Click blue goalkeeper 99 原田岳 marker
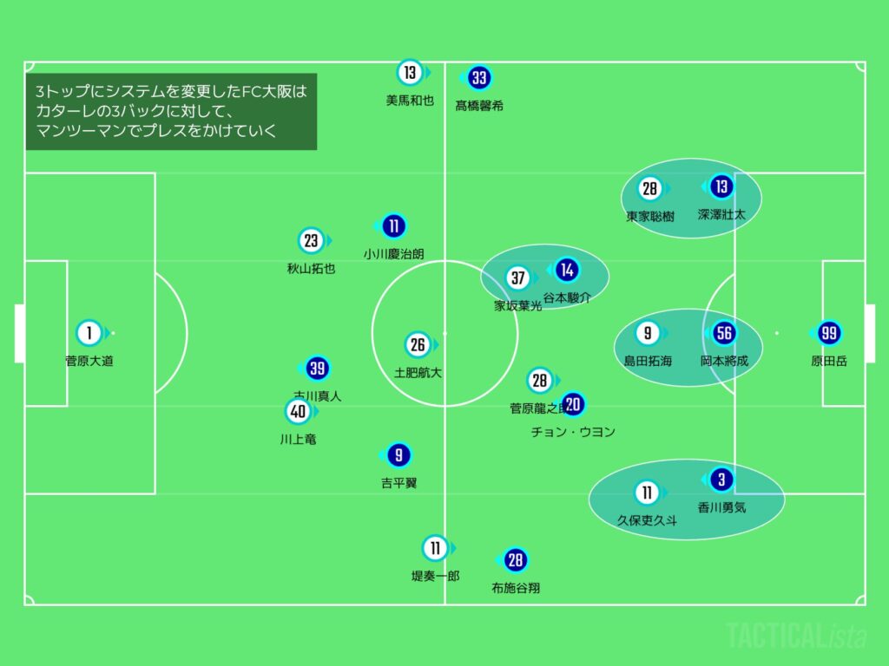Image resolution: width=889 pixels, height=666 pixels. pyautogui.click(x=828, y=333)
